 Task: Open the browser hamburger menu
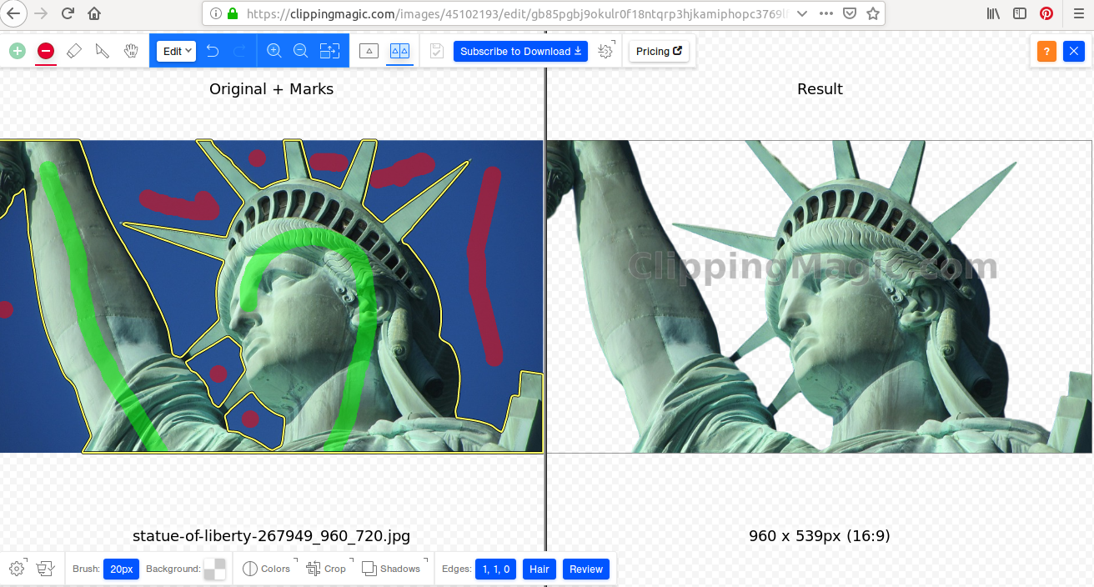1078,13
